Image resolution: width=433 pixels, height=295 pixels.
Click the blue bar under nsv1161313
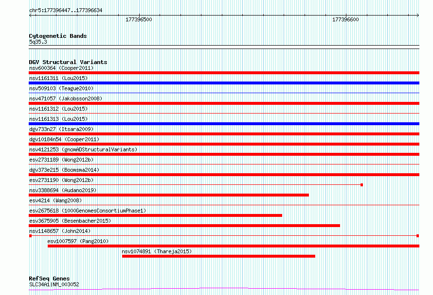pyautogui.click(x=224, y=124)
